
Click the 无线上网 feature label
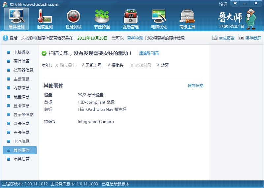[93, 65]
